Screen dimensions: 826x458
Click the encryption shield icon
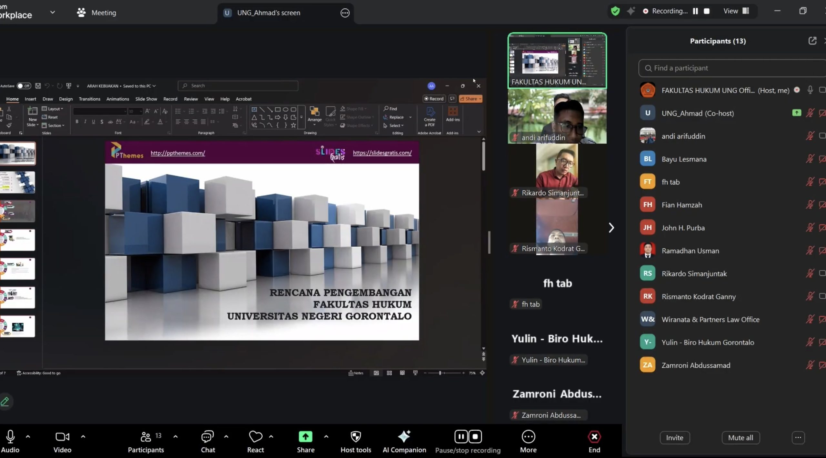coord(615,11)
